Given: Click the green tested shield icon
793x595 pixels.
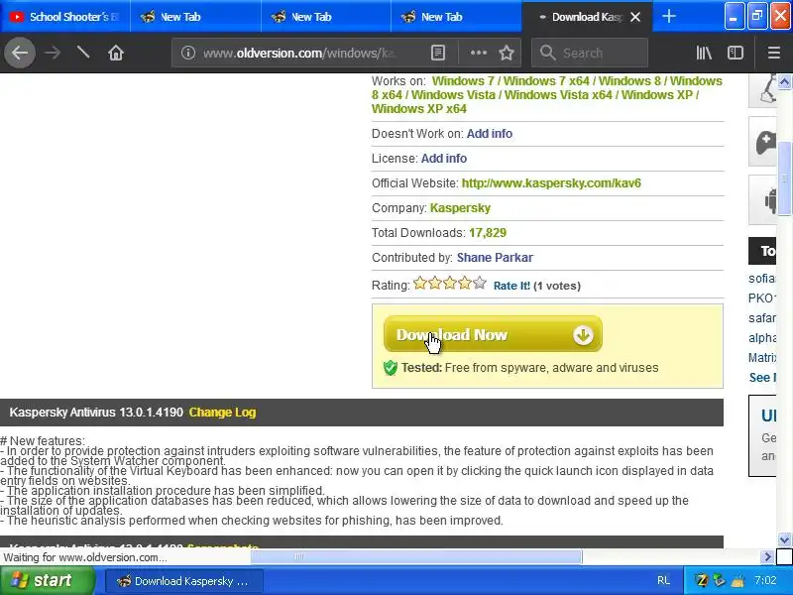Looking at the screenshot, I should coord(391,367).
